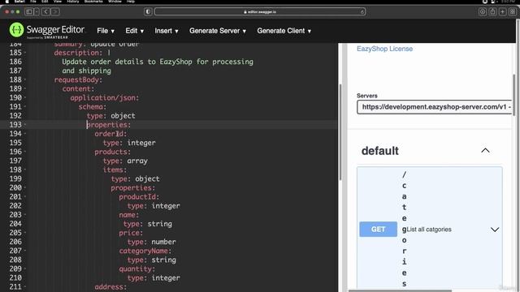Open the Swagger File menu
This screenshot has width=520, height=292.
click(106, 31)
